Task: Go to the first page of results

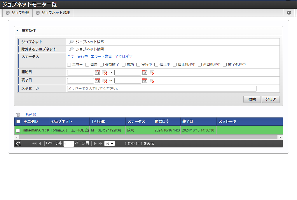Action: tap(34, 143)
